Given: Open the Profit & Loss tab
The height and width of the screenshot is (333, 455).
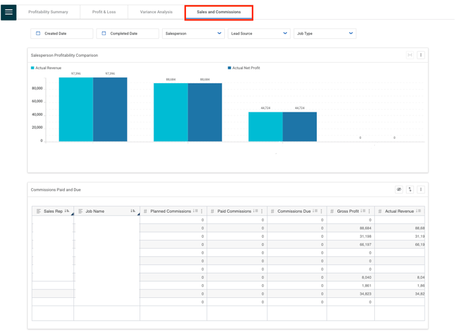Looking at the screenshot, I should 104,12.
